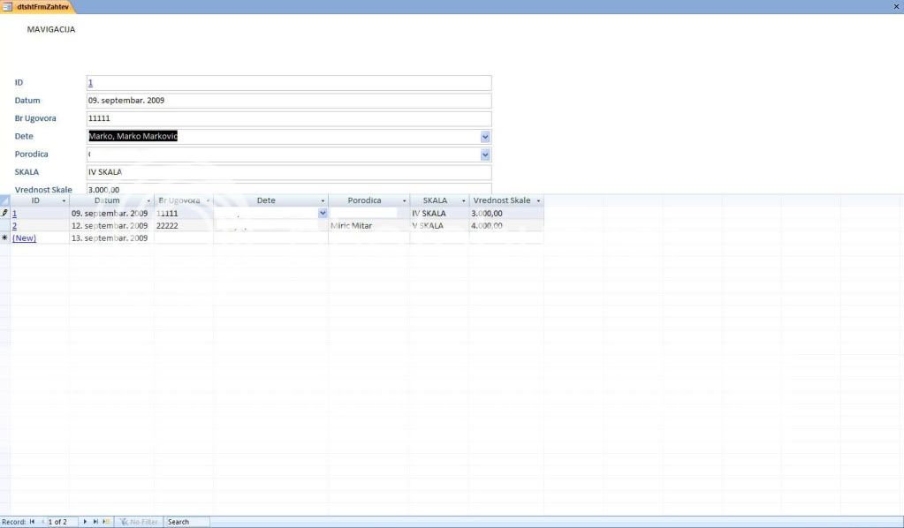Go to previous record in navigation bar
This screenshot has width=904, height=528.
pos(42,522)
